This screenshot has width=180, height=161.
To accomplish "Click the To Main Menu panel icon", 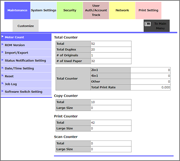I will (148, 24).
